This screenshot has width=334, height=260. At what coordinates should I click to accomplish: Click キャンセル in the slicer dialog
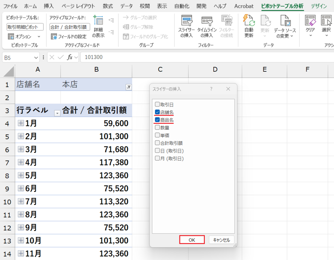[x=221, y=240]
